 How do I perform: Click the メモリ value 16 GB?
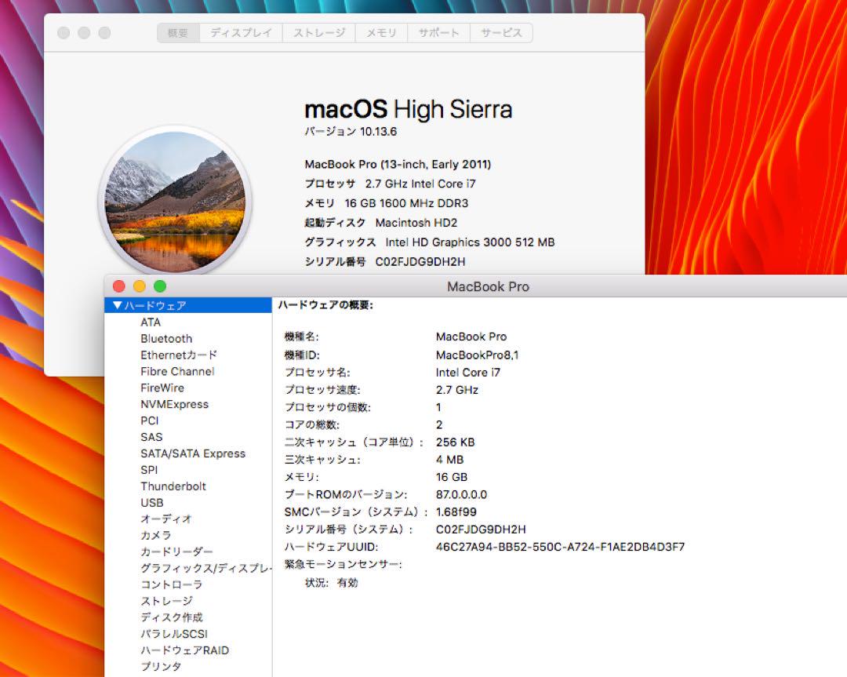click(452, 477)
